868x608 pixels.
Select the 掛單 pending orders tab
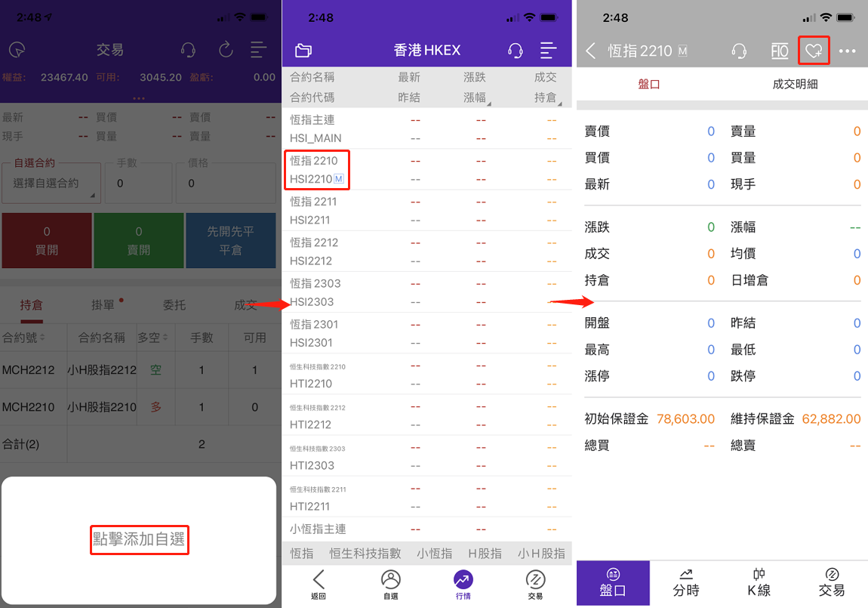[x=103, y=305]
